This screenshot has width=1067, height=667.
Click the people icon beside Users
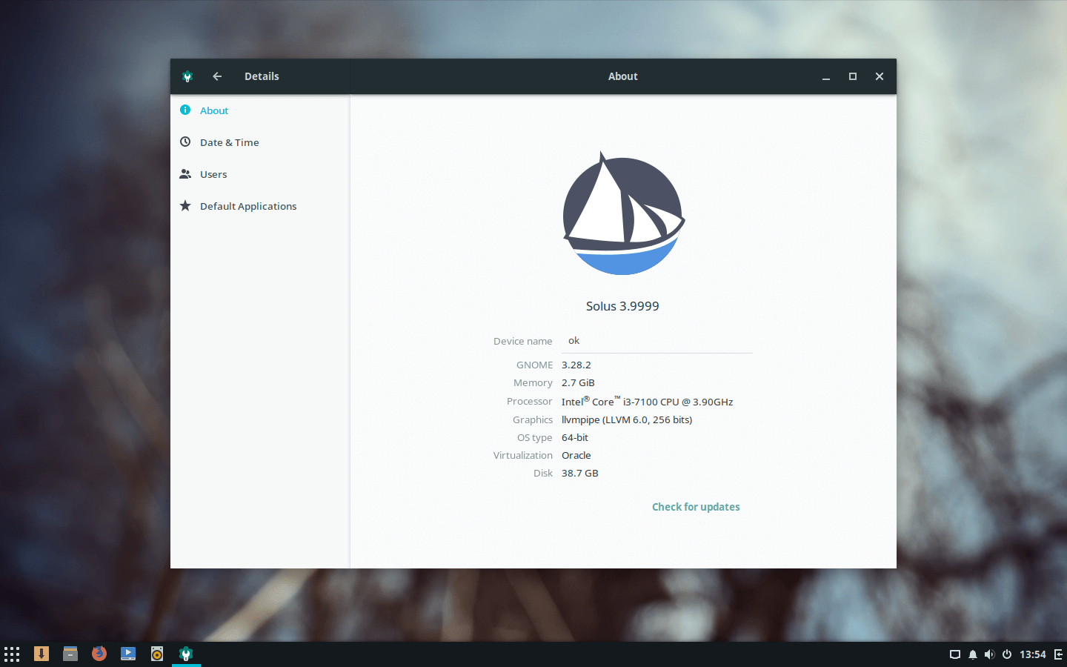pyautogui.click(x=185, y=173)
